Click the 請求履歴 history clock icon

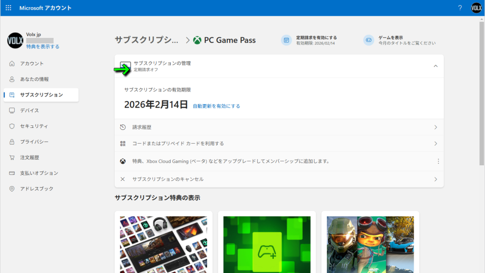(123, 127)
